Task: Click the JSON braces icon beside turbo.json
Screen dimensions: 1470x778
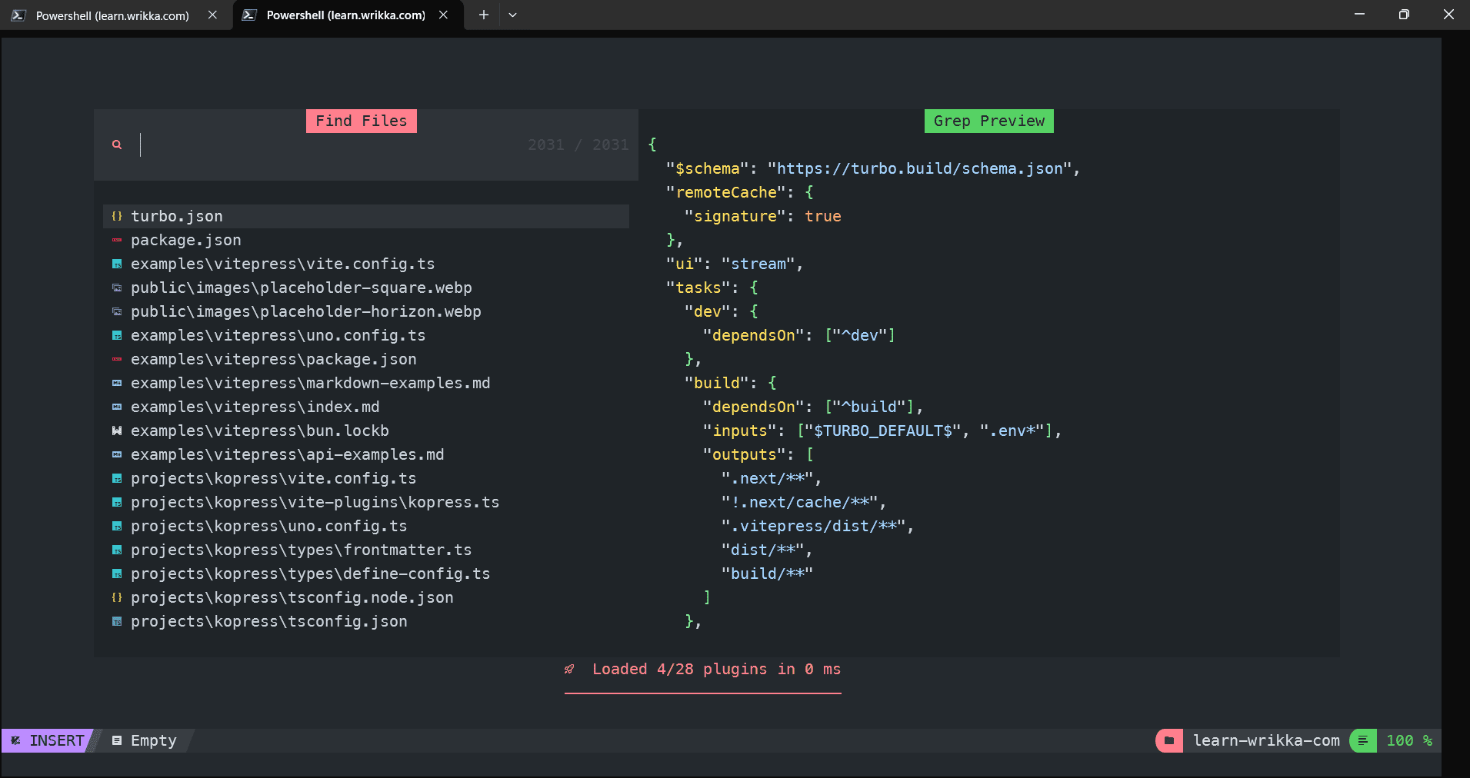Action: (117, 216)
